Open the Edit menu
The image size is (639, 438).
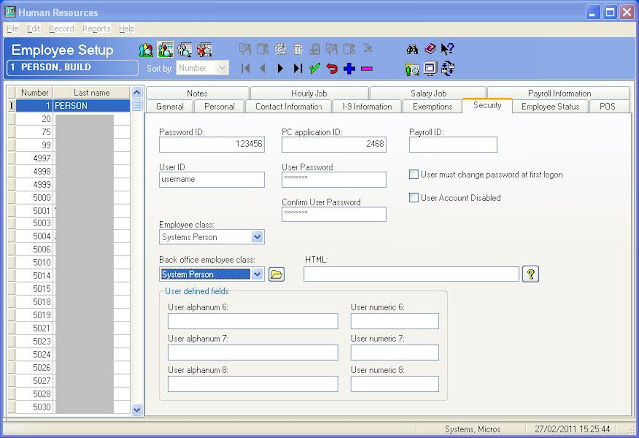pos(33,29)
